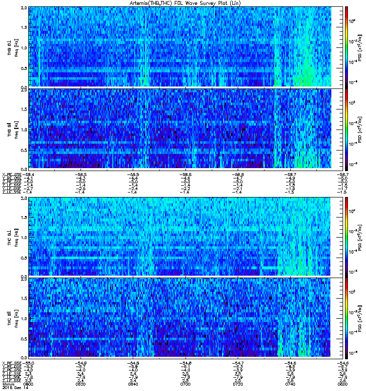This screenshot has width=366, height=391.
Task: Click the 2.0 frequency tick of THC B⊥ panel
Action: (24, 198)
